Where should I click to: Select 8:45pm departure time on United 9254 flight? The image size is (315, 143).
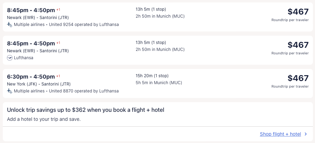pos(18,10)
